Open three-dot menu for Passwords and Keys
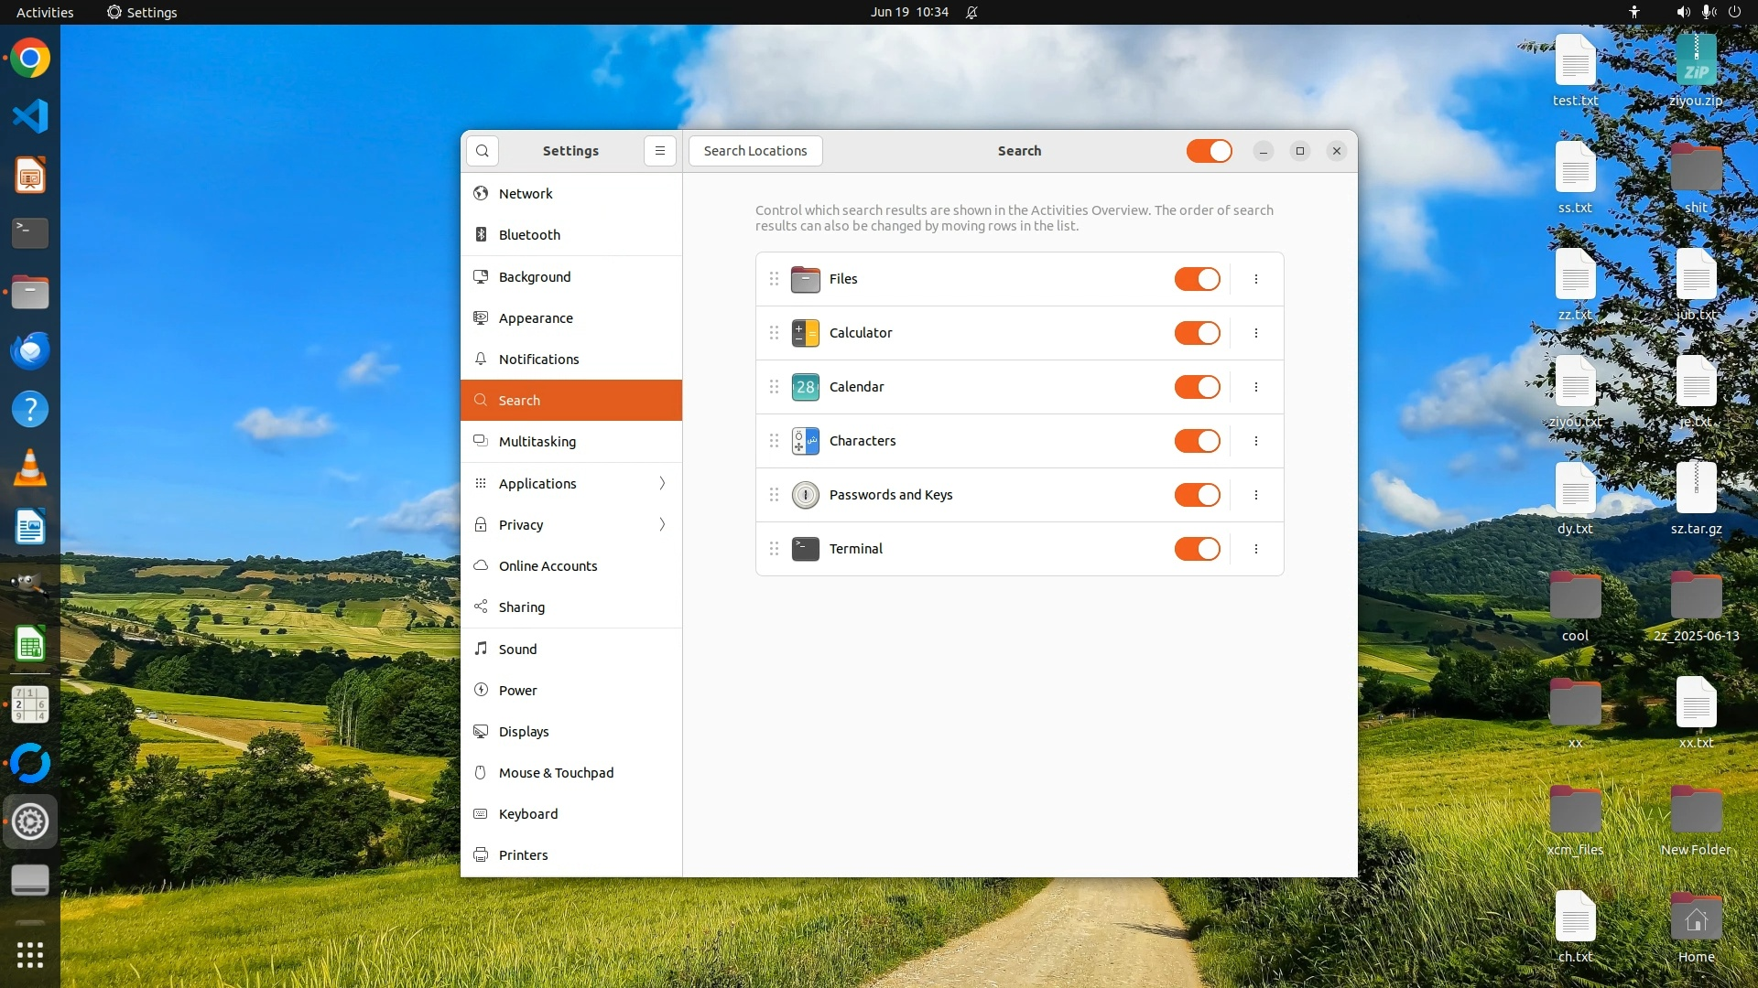The height and width of the screenshot is (988, 1758). 1255,495
